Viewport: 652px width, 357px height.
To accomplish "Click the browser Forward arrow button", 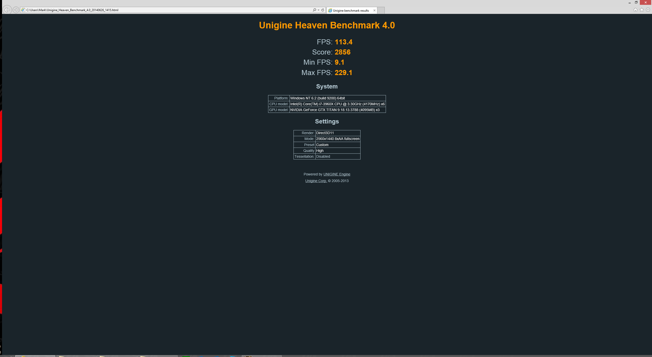I will click(16, 10).
